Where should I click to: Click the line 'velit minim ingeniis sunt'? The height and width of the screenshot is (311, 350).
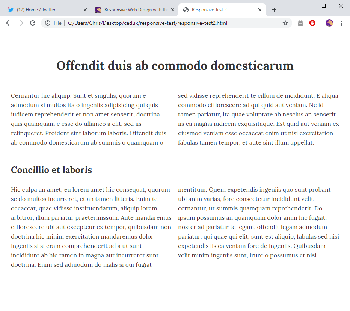click(248, 255)
